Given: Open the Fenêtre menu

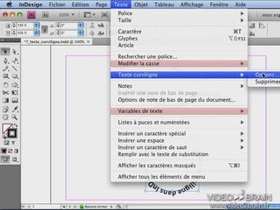Looking at the screenshot, I should click(219, 5).
